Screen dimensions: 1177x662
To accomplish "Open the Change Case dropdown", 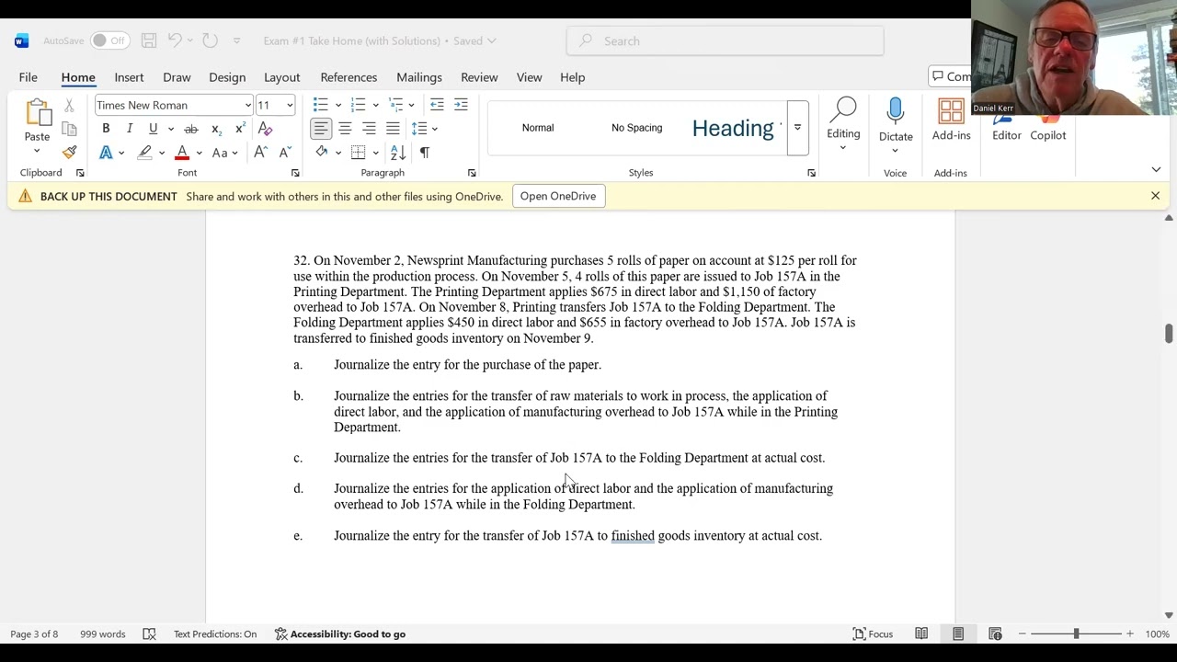I will click(224, 153).
